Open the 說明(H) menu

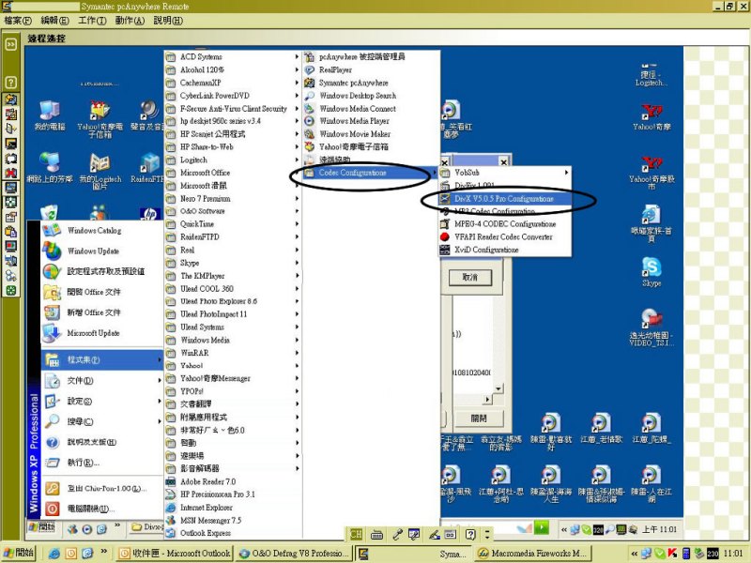168,21
